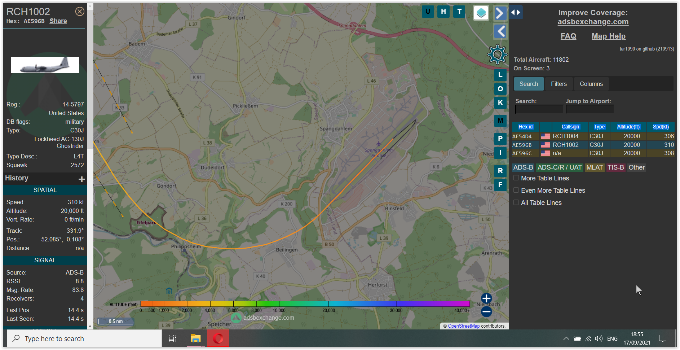
Task: Toggle the R map button
Action: pos(500,171)
